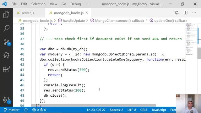Screen dimensions: 201x113
Task: Click 'if (err) {' on line 42
Action: click(54, 65)
